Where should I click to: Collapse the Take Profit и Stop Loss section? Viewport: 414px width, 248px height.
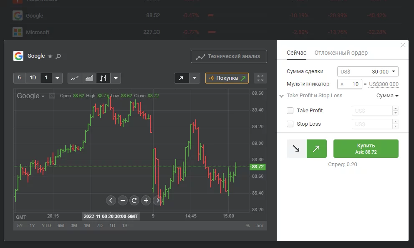pos(282,96)
